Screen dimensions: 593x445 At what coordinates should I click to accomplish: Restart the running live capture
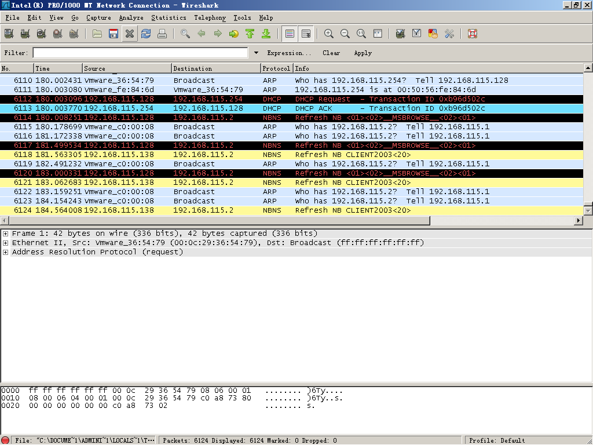pos(74,34)
